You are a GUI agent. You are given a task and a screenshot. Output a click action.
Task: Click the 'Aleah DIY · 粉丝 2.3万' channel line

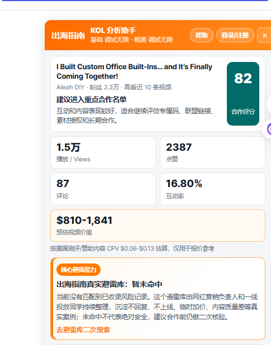(114, 87)
